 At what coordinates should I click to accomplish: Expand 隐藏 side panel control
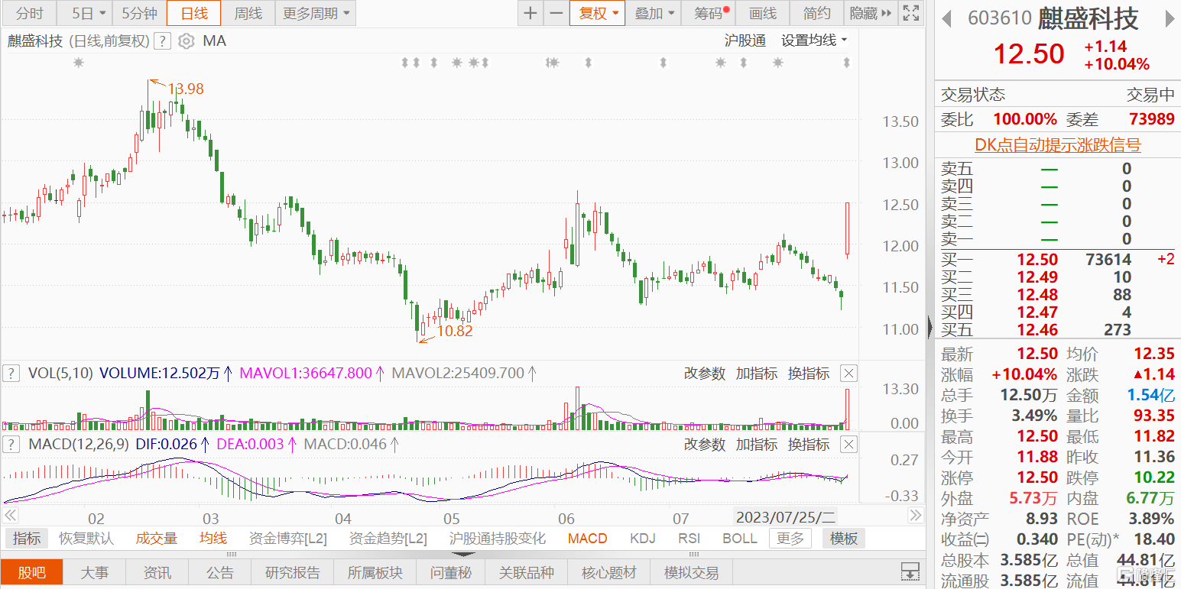coord(871,13)
